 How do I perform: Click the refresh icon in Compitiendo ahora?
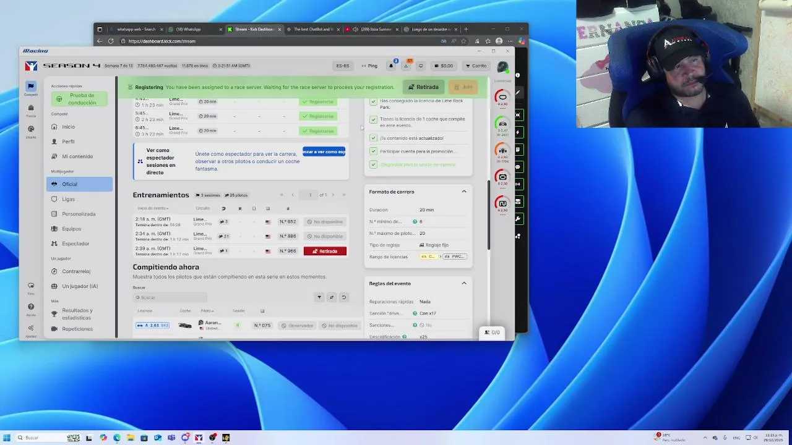(344, 297)
